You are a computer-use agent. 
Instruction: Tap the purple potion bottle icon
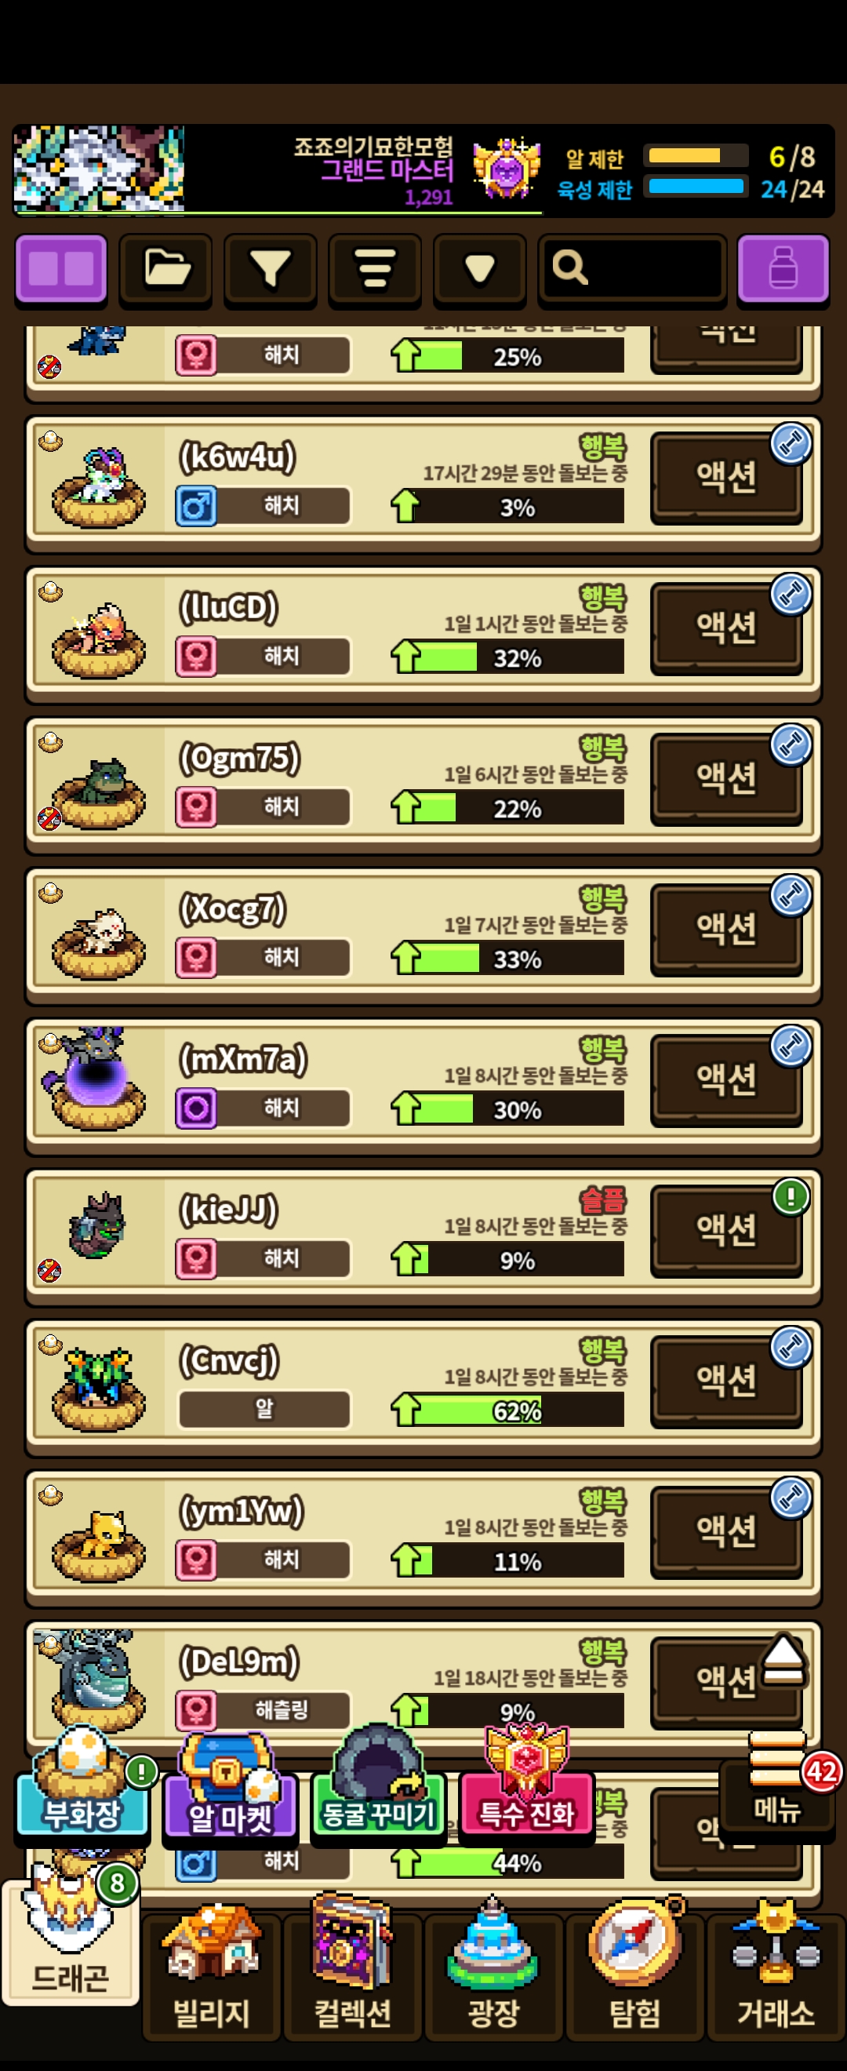pyautogui.click(x=783, y=270)
